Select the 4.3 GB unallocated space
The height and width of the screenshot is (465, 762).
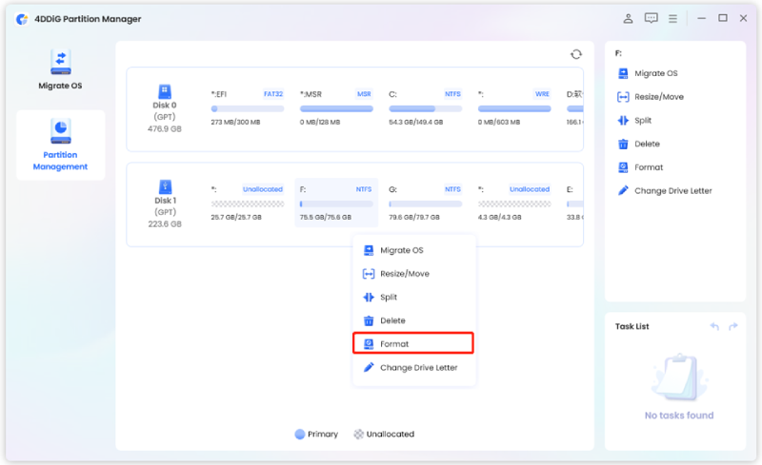pyautogui.click(x=514, y=203)
